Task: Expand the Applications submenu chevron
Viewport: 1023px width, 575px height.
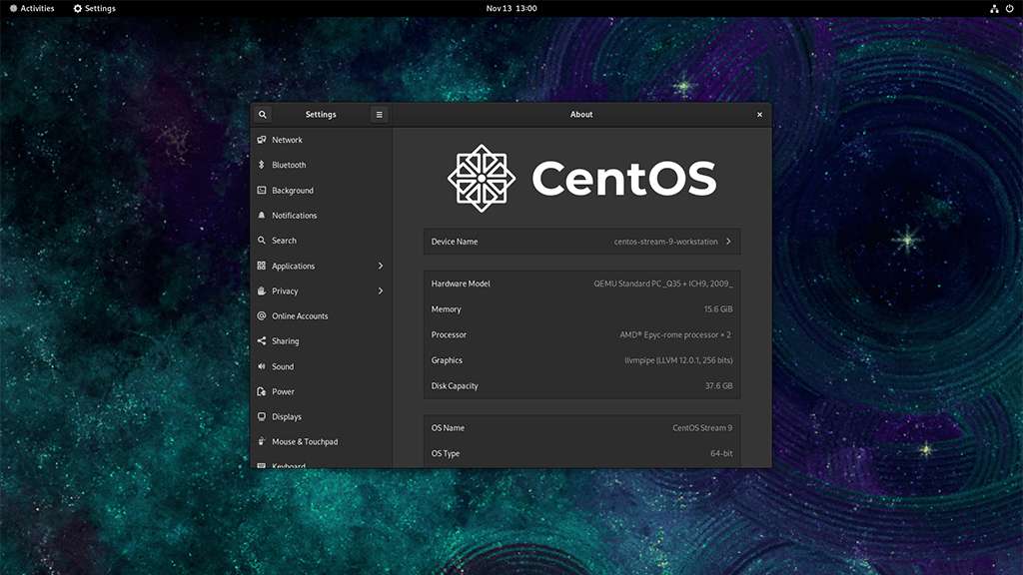Action: [381, 266]
